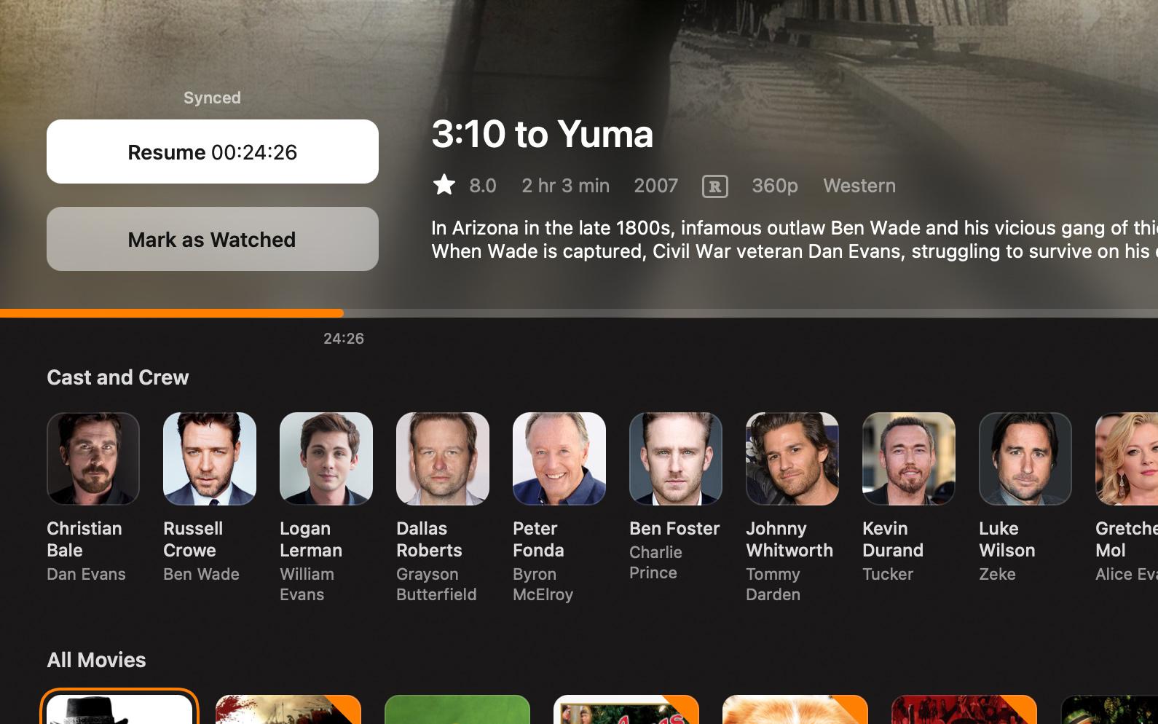Open the green movie poster thumbnail
1158x724 pixels.
[x=457, y=709]
